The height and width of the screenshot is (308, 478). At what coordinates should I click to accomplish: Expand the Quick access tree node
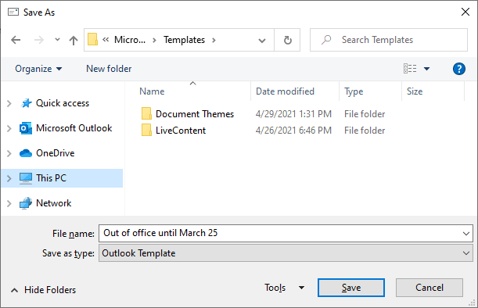click(9, 103)
